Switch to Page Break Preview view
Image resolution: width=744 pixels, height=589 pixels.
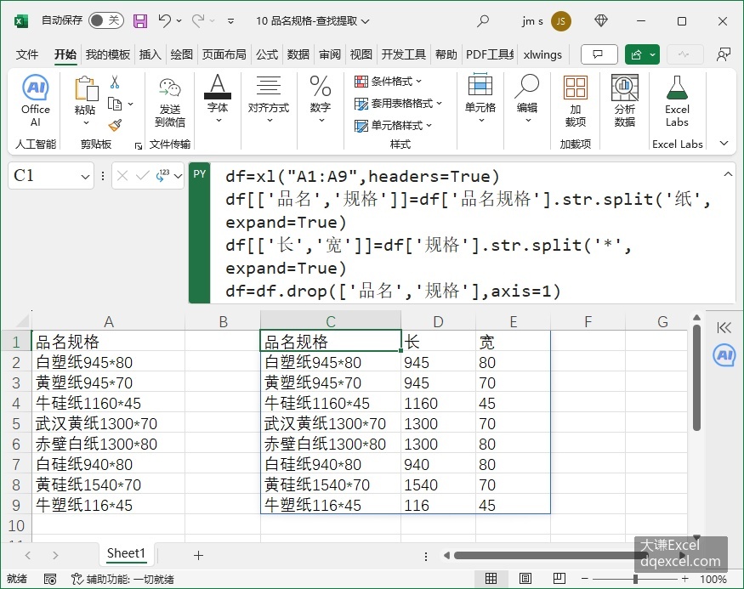pyautogui.click(x=559, y=579)
